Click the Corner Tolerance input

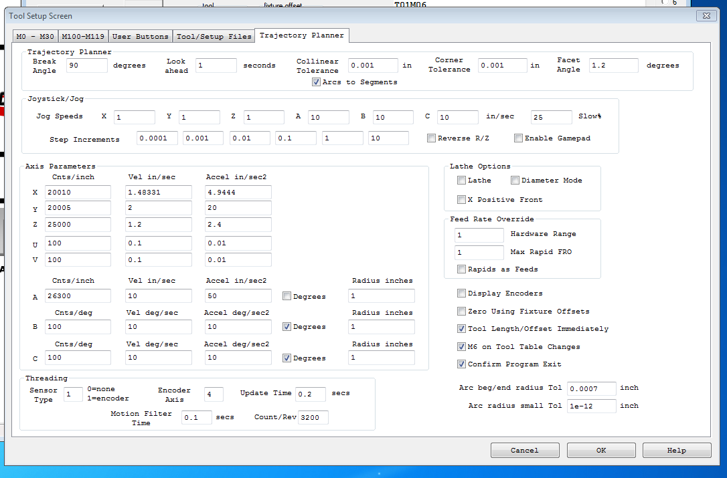tap(503, 66)
